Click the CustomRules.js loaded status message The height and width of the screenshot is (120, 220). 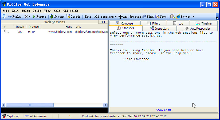pos(124,116)
